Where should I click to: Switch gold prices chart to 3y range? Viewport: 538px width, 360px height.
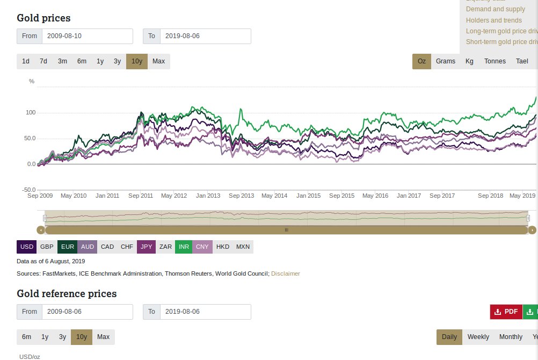click(x=117, y=61)
